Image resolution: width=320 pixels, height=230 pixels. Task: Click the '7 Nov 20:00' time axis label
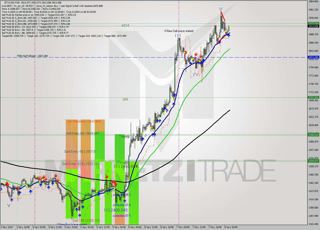point(215,227)
